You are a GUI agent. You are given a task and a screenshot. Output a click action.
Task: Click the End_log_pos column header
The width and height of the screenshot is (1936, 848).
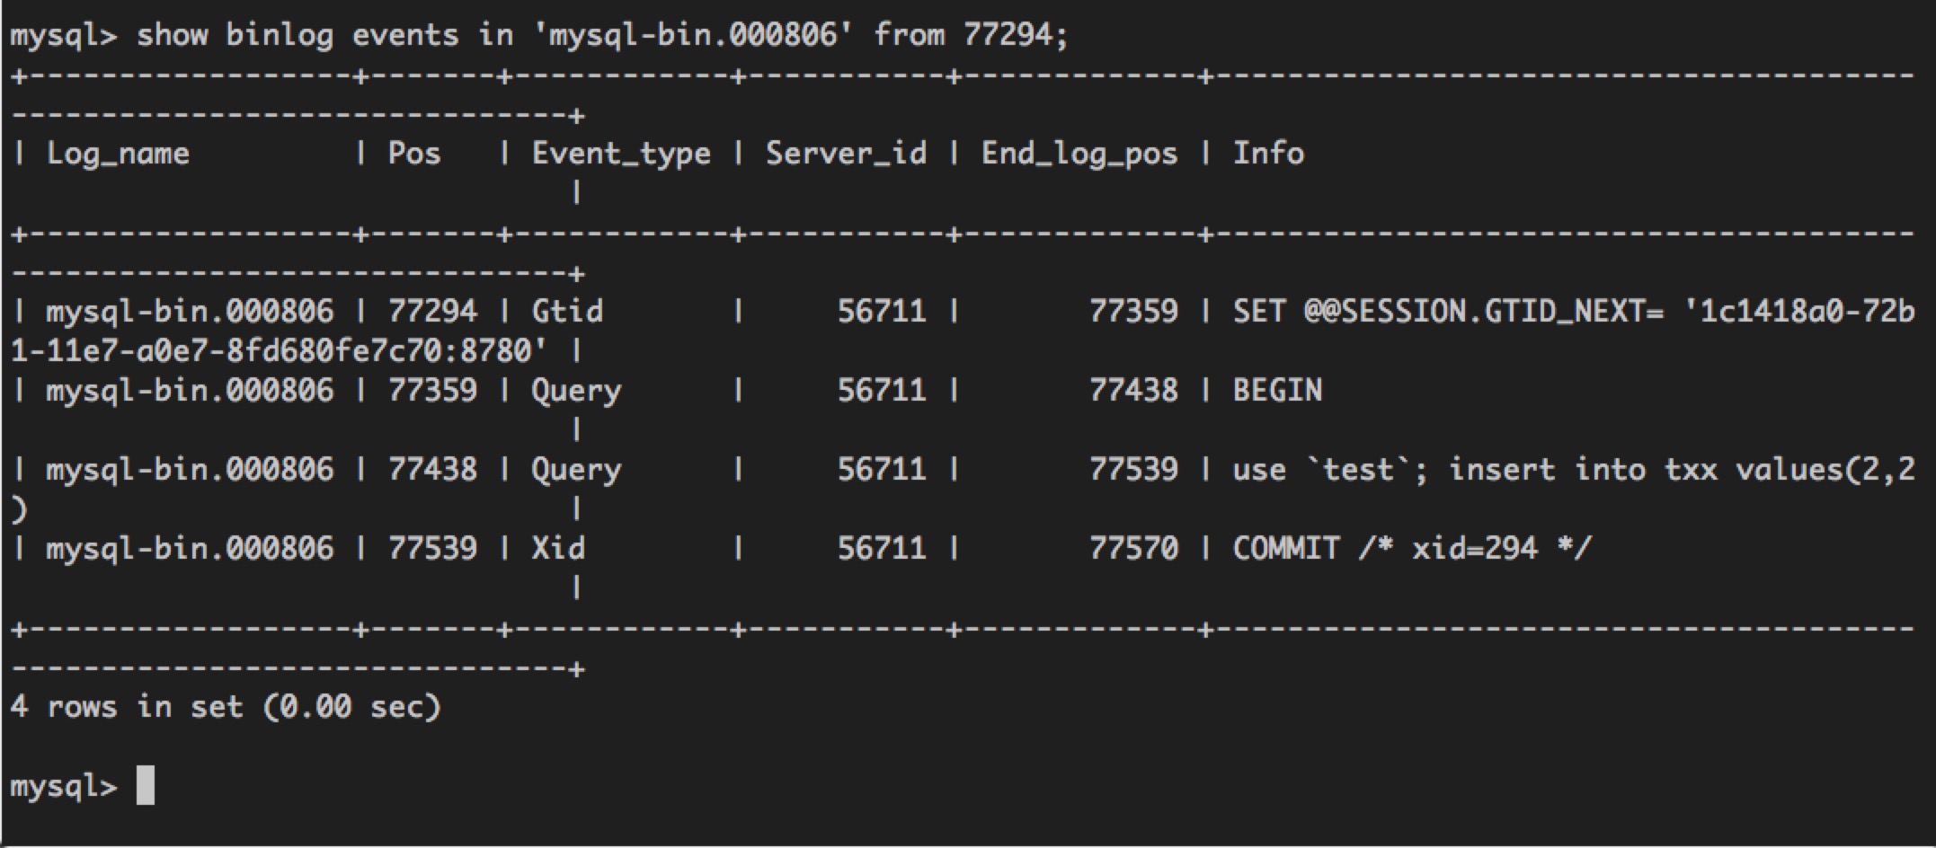pyautogui.click(x=1079, y=154)
